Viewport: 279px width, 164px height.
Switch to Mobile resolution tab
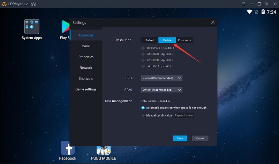pos(167,40)
